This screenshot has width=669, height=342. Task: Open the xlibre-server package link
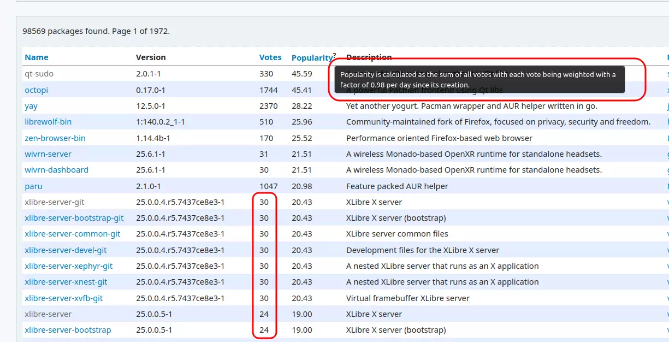48,314
